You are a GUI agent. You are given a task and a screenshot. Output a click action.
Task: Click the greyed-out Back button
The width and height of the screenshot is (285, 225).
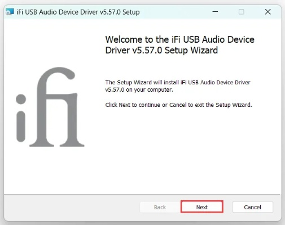(160, 207)
